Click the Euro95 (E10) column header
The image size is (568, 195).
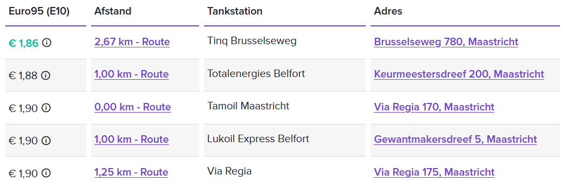tap(39, 11)
